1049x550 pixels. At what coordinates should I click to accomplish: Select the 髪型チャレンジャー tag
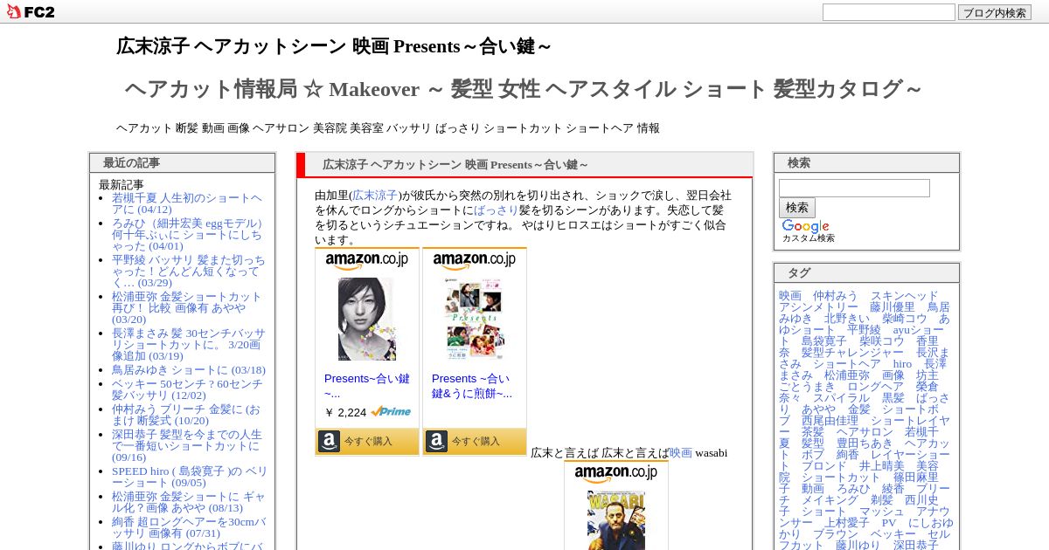pos(853,353)
